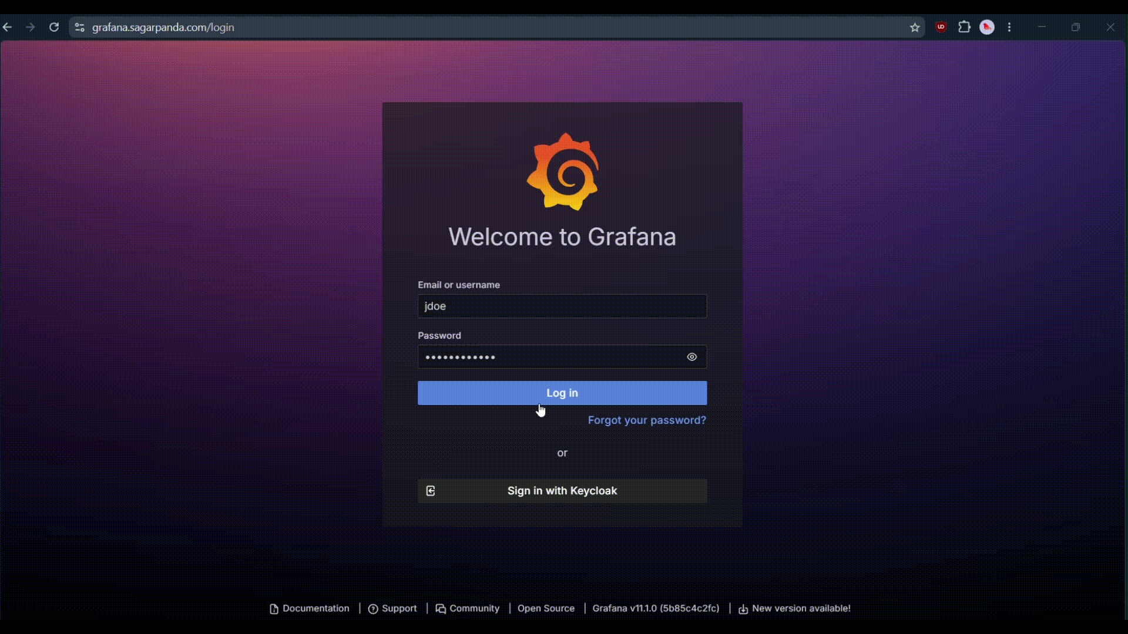Focus the Password input field
This screenshot has height=634, width=1128.
click(x=562, y=357)
